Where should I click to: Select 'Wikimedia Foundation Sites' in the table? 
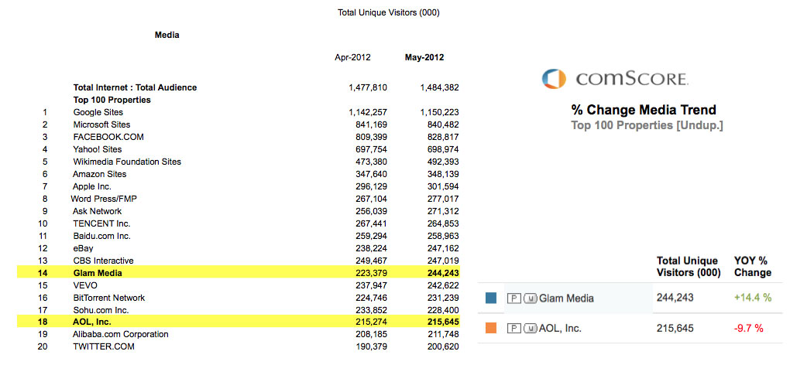point(127,162)
